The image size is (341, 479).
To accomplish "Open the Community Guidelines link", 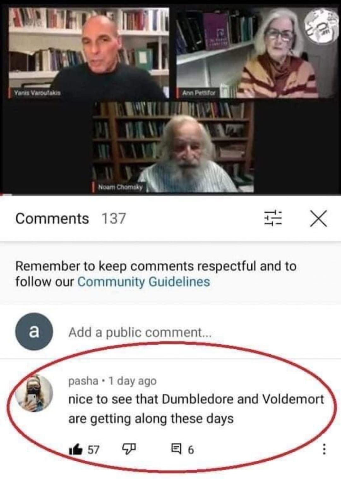I will (x=144, y=281).
